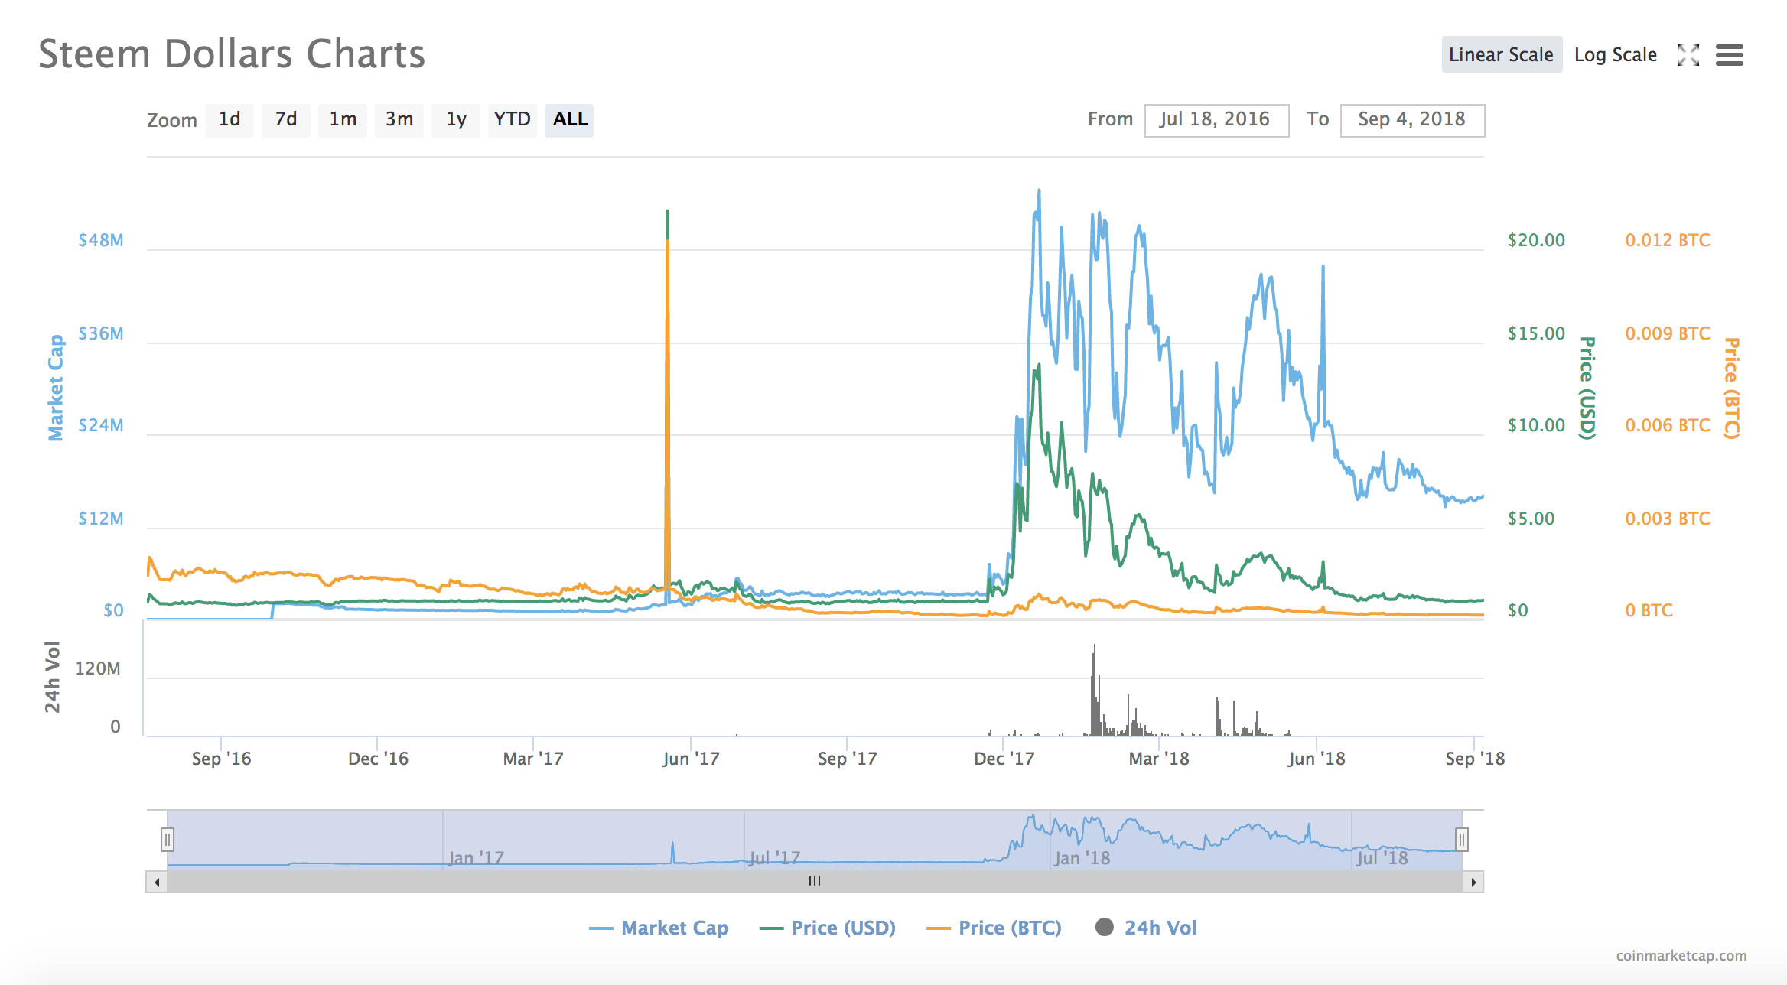
Task: Set zoom range to YTD
Action: point(513,120)
